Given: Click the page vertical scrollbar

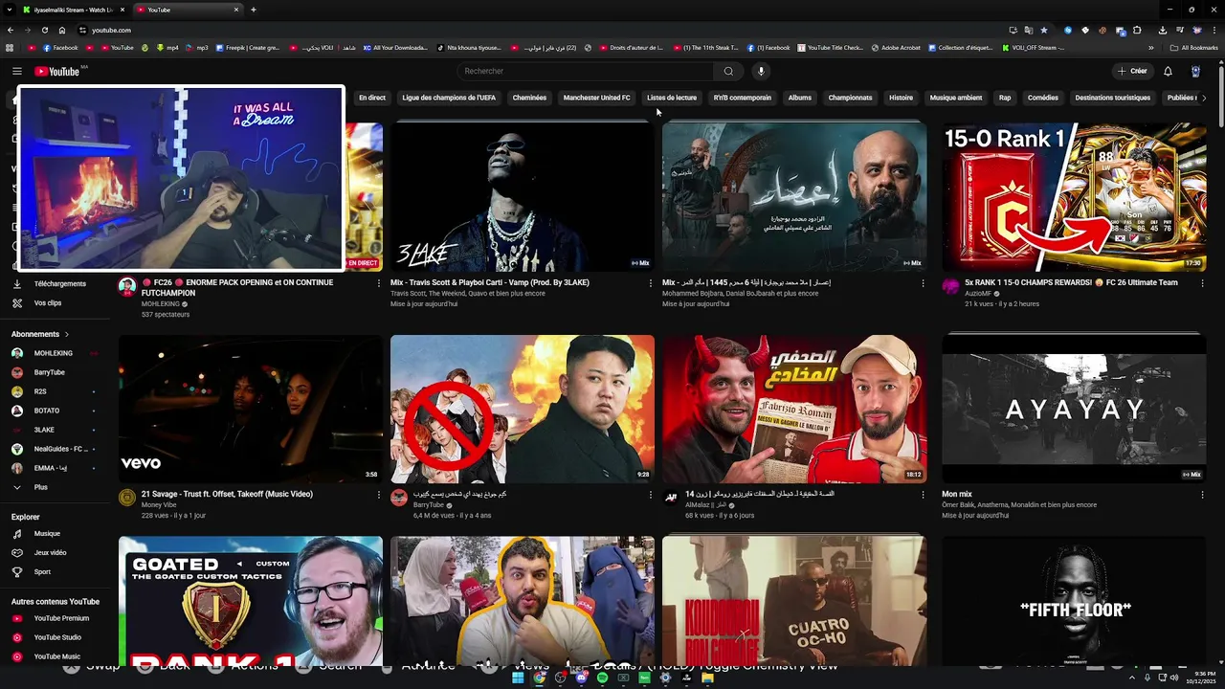Looking at the screenshot, I should (1220, 96).
